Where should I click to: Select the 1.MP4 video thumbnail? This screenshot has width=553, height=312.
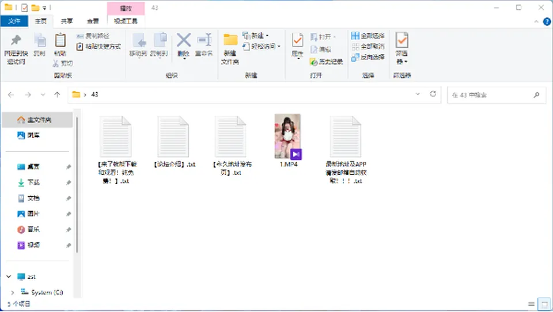click(x=288, y=137)
